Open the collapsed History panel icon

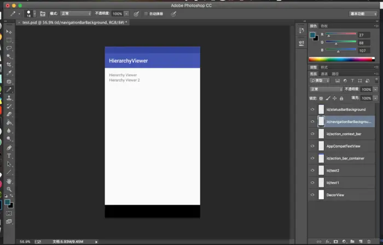pyautogui.click(x=301, y=30)
